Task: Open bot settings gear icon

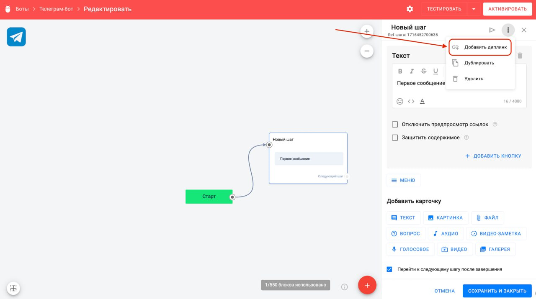Action: (x=410, y=9)
